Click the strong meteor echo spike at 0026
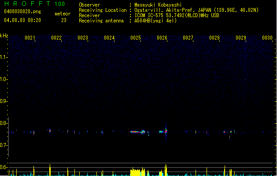277x176 pixels. coord(166,131)
